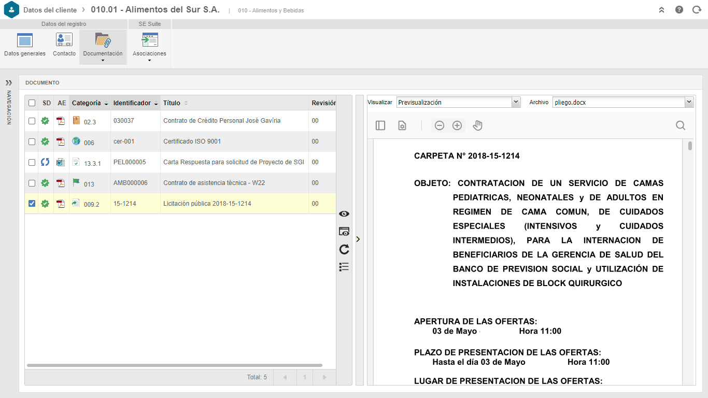Click title Contrato de Crédito Personal José Gaviria
Screen dimensions: 708x398
(222, 121)
